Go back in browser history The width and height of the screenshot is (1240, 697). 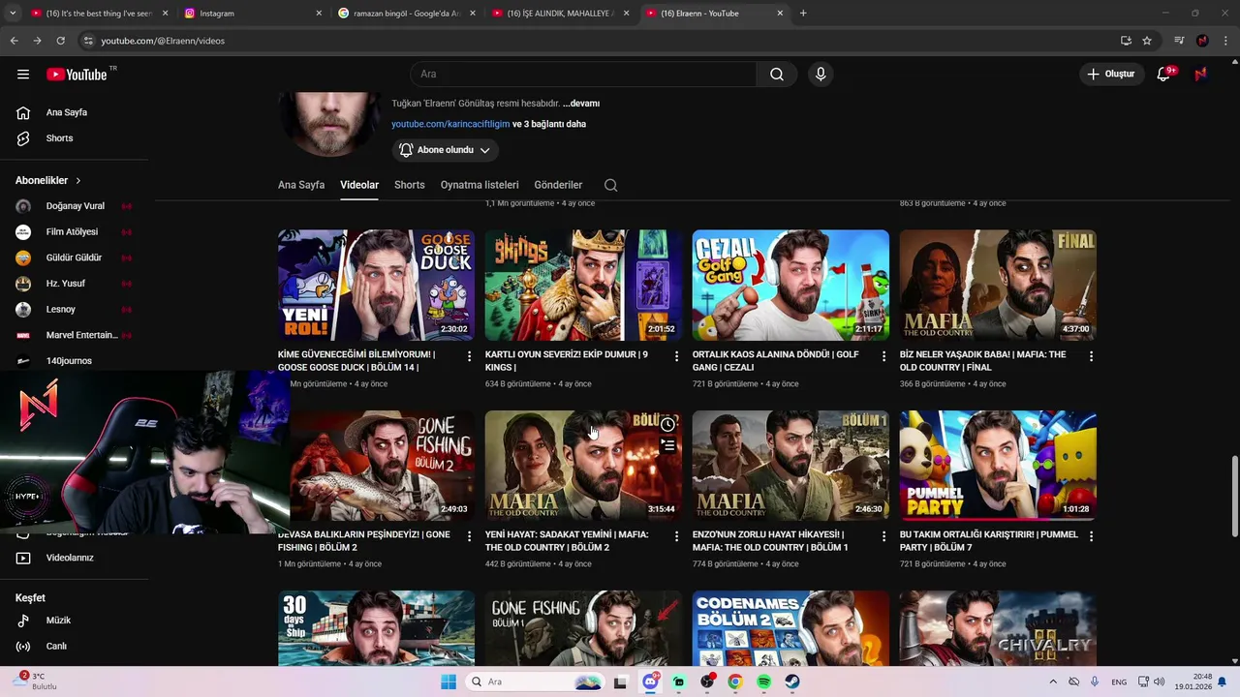[x=14, y=41]
